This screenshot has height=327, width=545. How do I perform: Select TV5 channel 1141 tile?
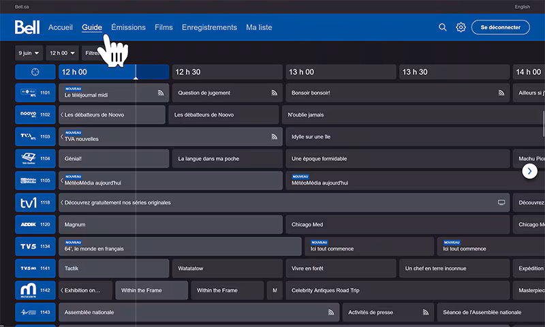tap(35, 268)
